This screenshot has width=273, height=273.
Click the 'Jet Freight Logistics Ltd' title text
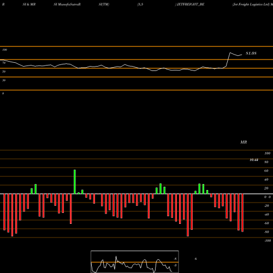click(251, 4)
